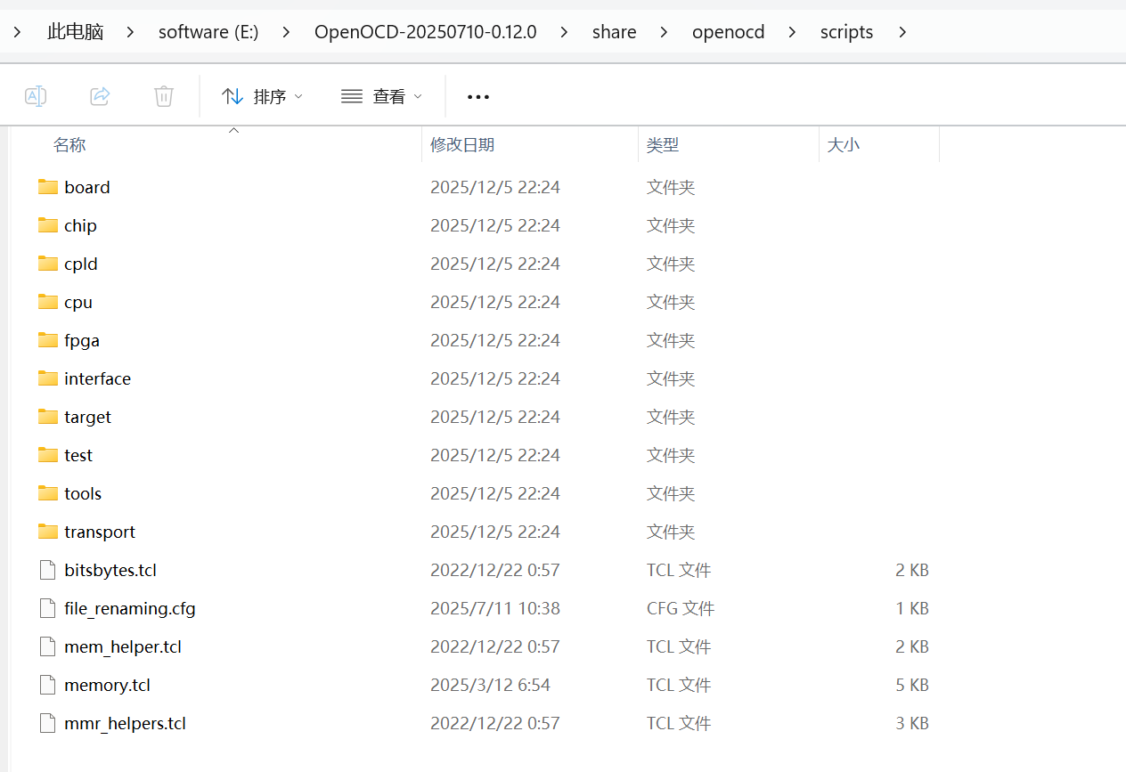Click the 大小 column header
The width and height of the screenshot is (1126, 772).
[843, 143]
